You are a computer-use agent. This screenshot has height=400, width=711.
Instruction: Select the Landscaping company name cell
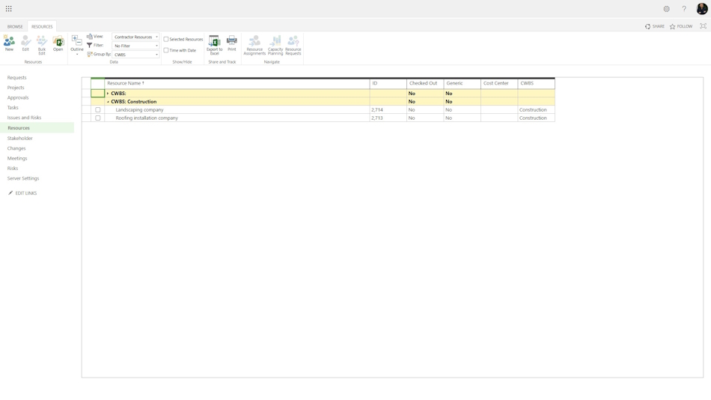tap(237, 110)
